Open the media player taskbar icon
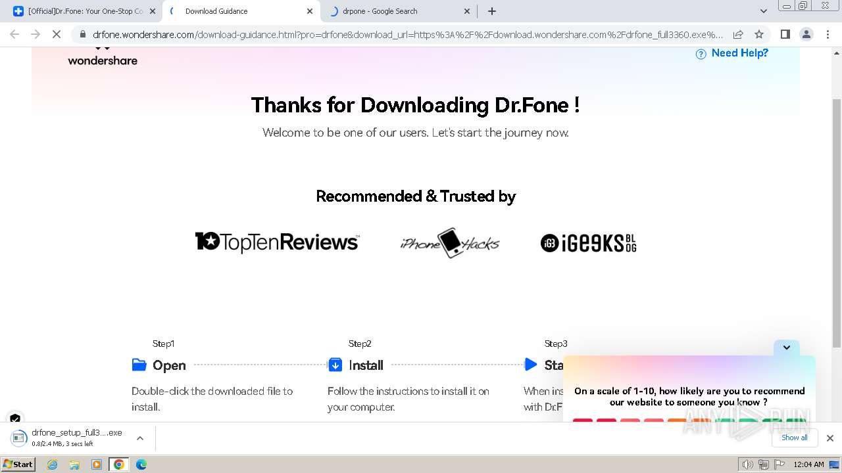The image size is (842, 473). pos(97,464)
